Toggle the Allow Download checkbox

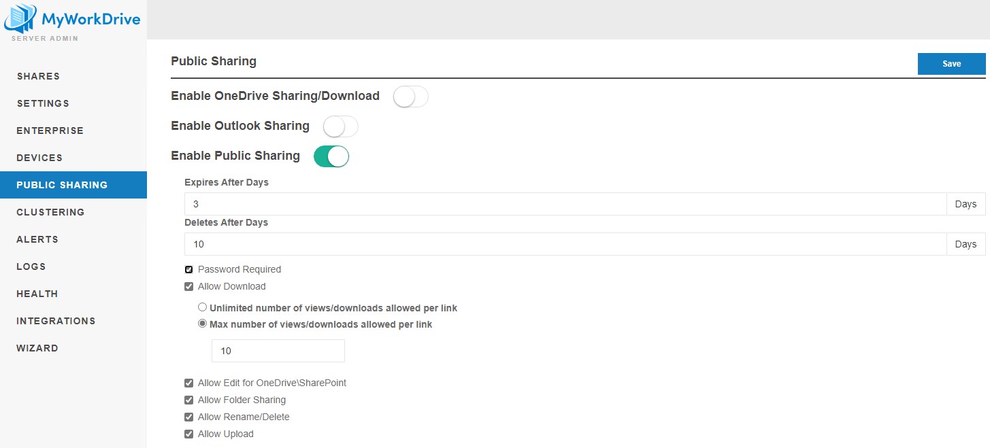pyautogui.click(x=189, y=287)
